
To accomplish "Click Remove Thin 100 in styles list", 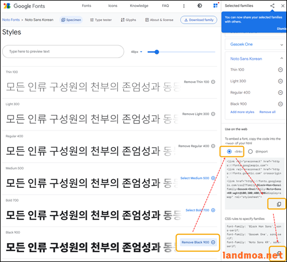I will pos(200,82).
